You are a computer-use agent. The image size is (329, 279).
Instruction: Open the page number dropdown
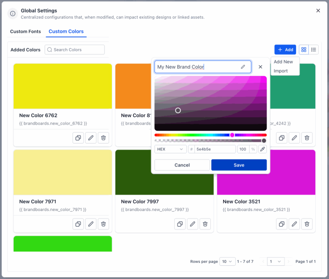point(276,261)
